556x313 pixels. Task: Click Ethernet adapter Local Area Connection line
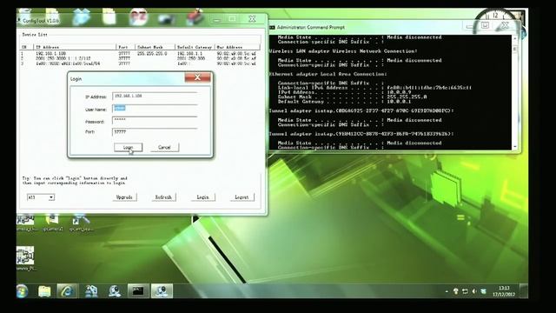pos(328,74)
